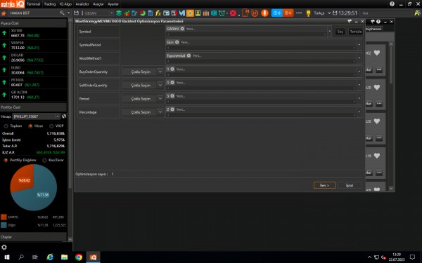Open the IQ Algo menu
The image size is (422, 263).
[65, 4]
